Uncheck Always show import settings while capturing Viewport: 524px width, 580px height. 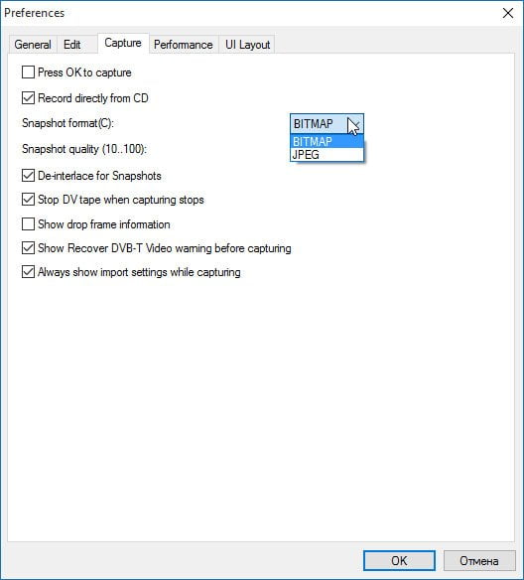tap(28, 272)
